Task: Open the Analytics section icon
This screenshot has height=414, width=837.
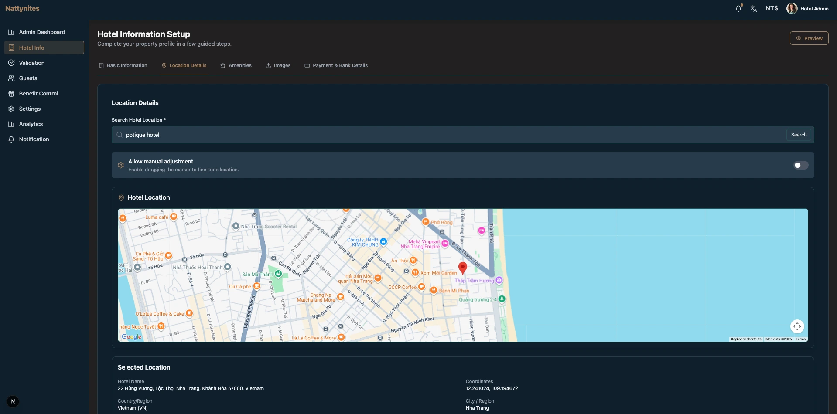Action: tap(11, 124)
